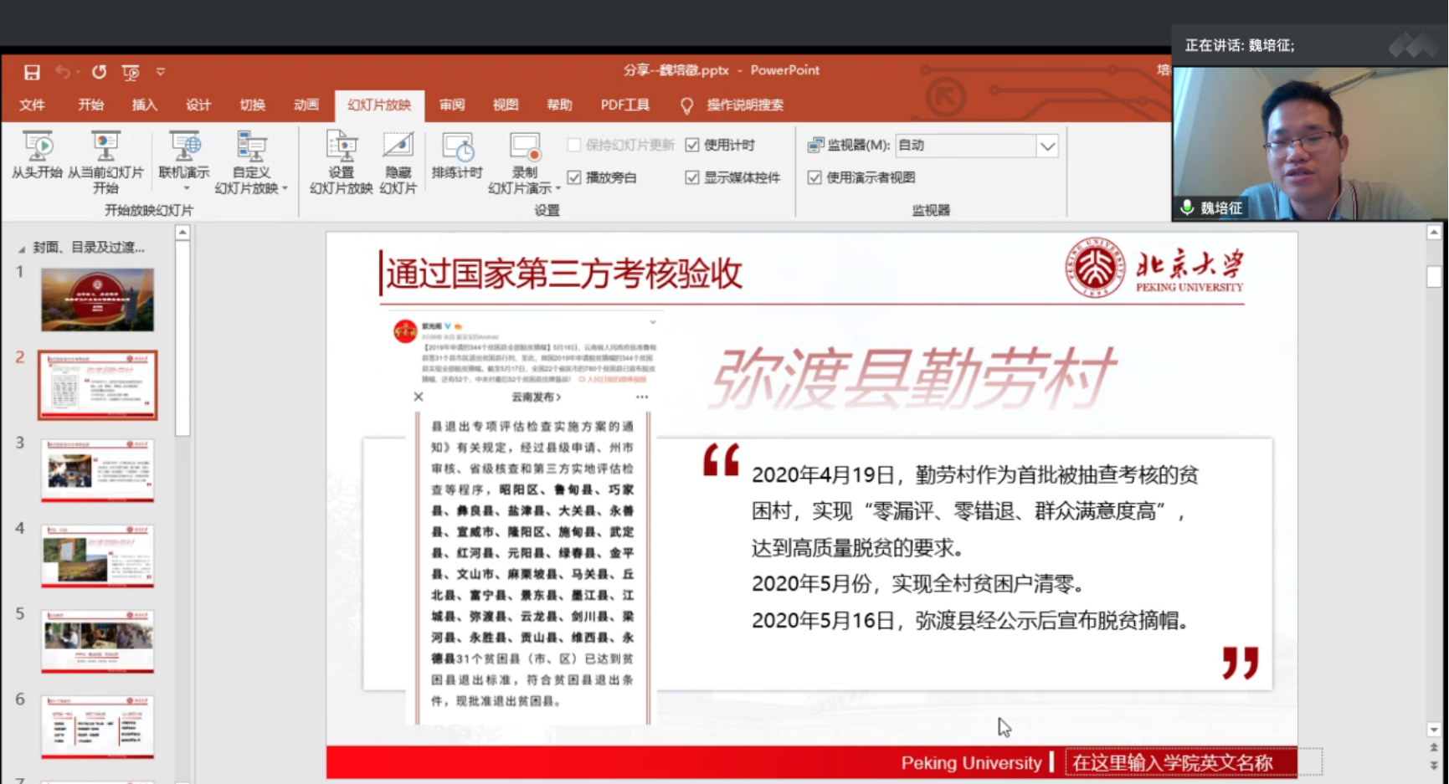Click the slide panel vertical scrollbar thumb
The width and height of the screenshot is (1449, 784).
(182, 335)
